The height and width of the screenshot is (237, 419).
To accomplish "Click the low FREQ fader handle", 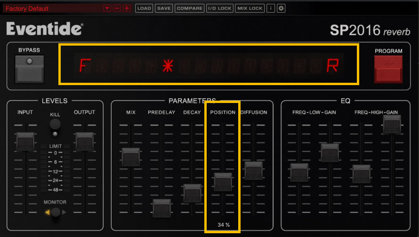I will pos(299,173).
